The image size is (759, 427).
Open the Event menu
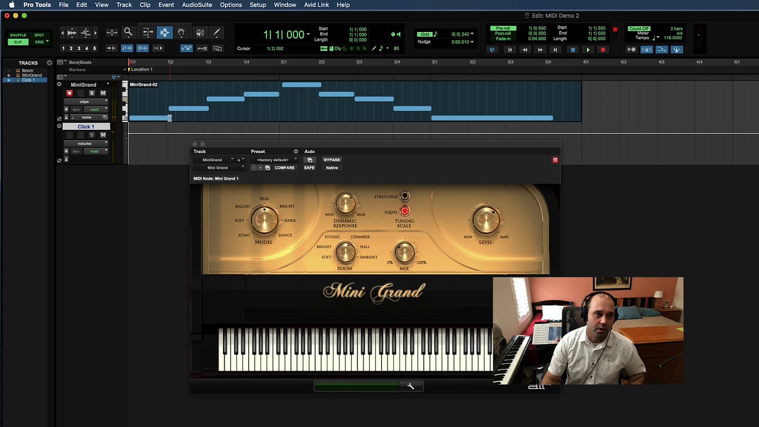(166, 5)
